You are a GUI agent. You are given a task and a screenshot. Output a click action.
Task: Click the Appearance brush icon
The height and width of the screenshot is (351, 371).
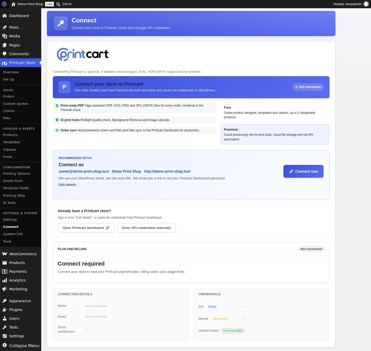coord(5,301)
